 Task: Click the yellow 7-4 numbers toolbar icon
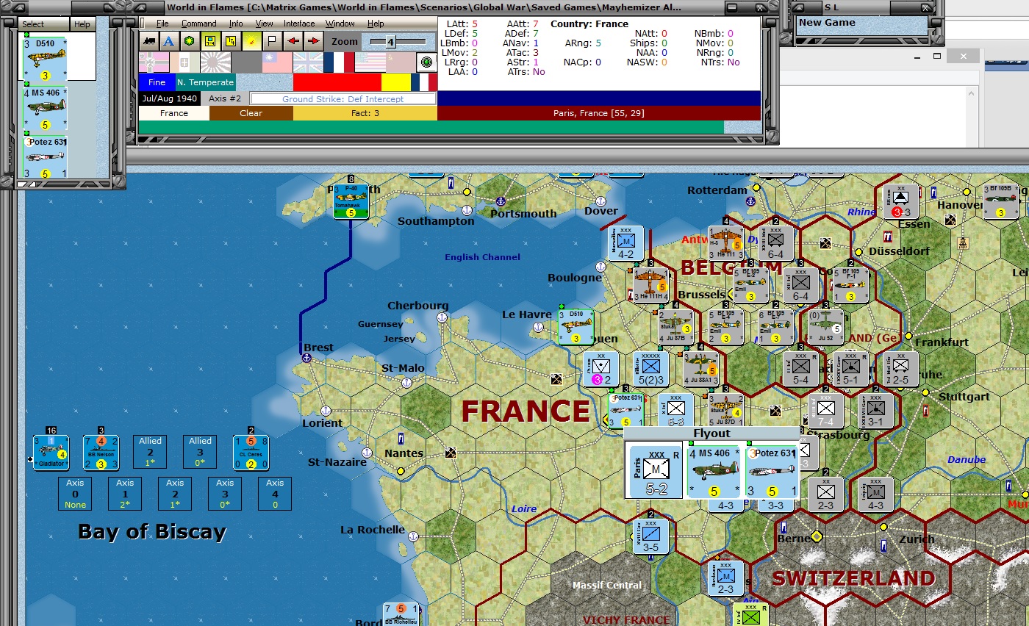231,41
